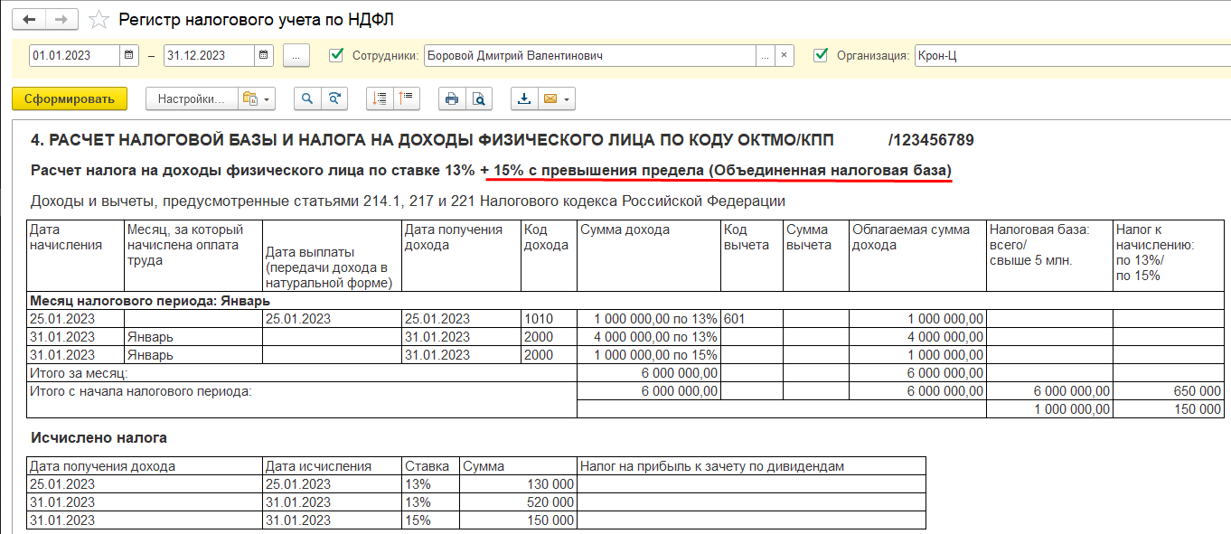This screenshot has width=1231, height=534.
Task: Select deduction code cell 601
Action: point(752,319)
